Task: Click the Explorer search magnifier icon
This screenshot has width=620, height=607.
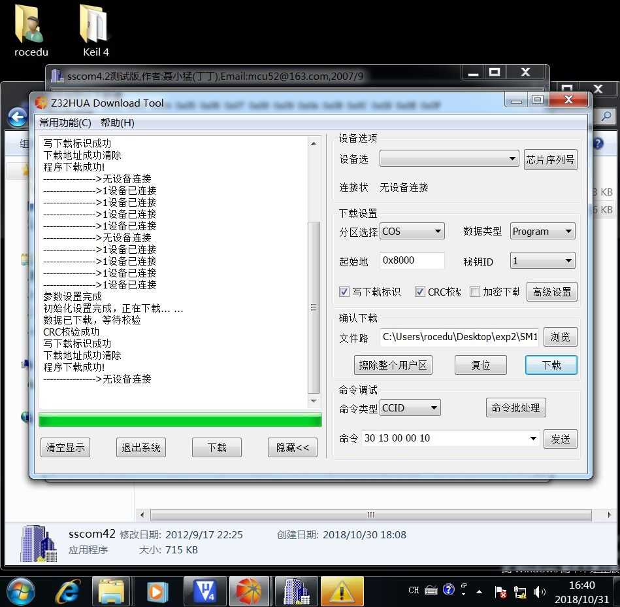Action: (606, 116)
